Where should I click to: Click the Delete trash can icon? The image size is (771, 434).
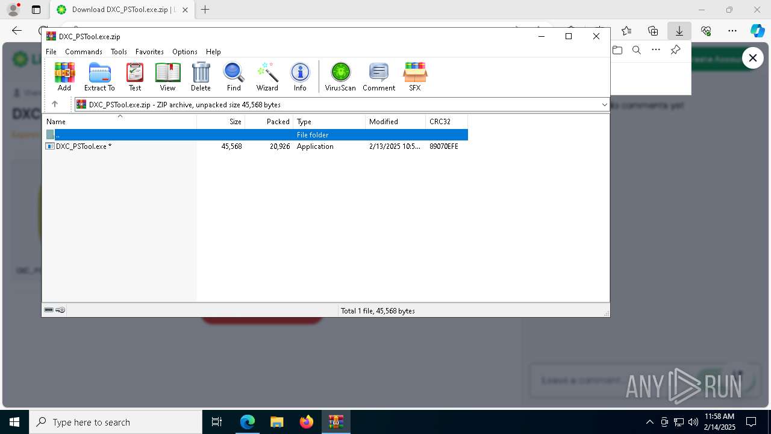tap(201, 77)
